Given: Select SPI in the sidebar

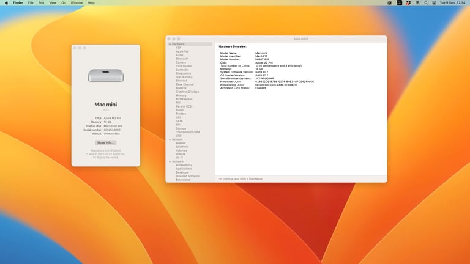Looking at the screenshot, I should pos(178,125).
